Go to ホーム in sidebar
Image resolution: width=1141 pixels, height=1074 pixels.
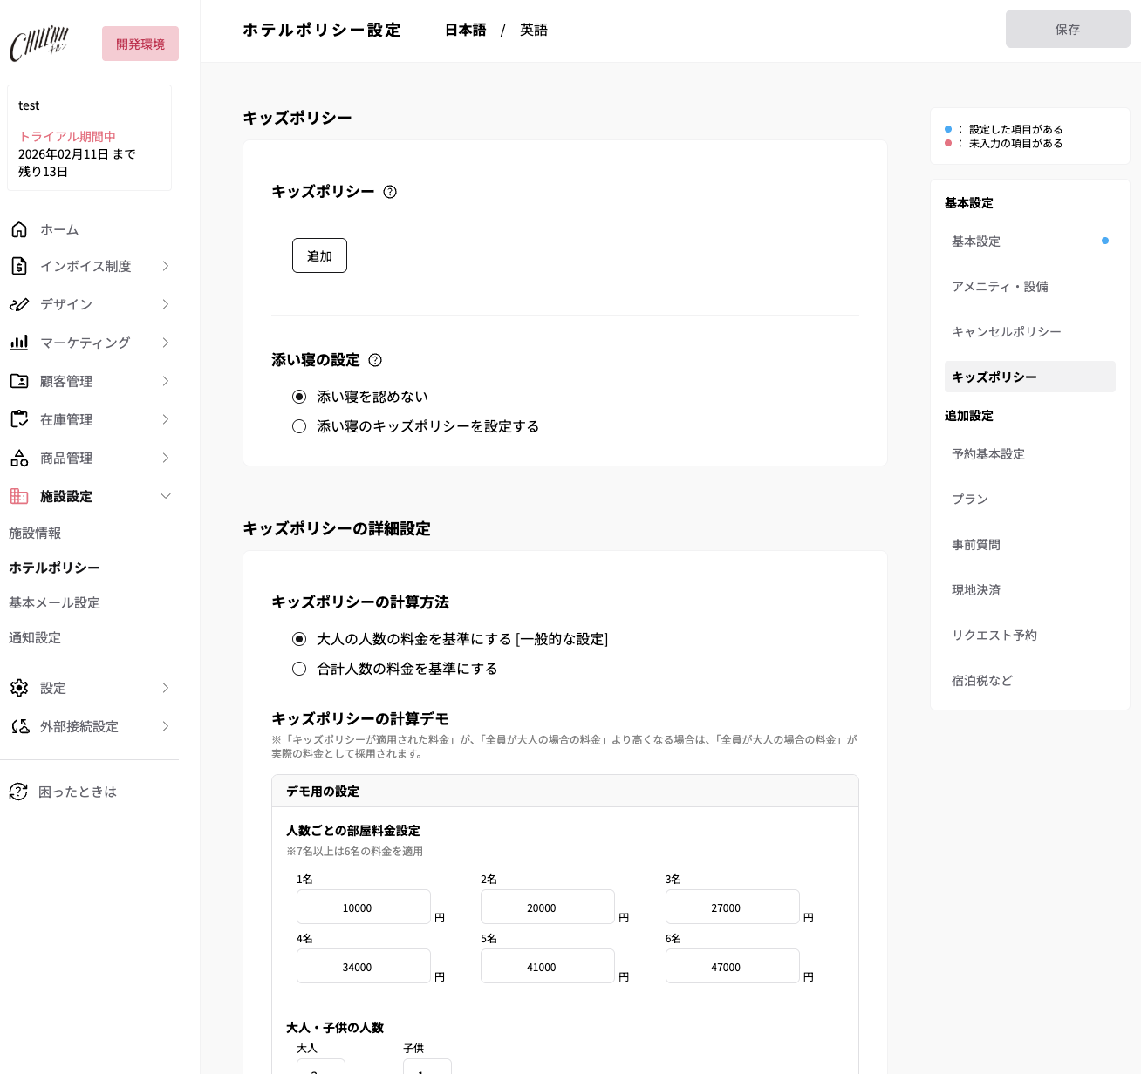pos(59,229)
